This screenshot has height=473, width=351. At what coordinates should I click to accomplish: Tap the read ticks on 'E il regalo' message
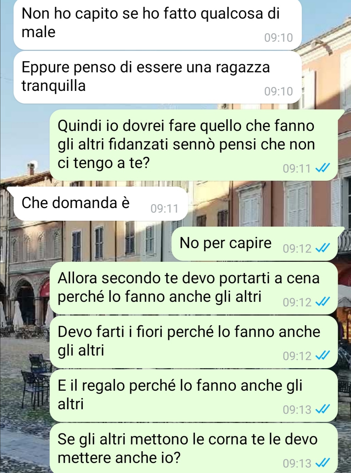tap(323, 409)
